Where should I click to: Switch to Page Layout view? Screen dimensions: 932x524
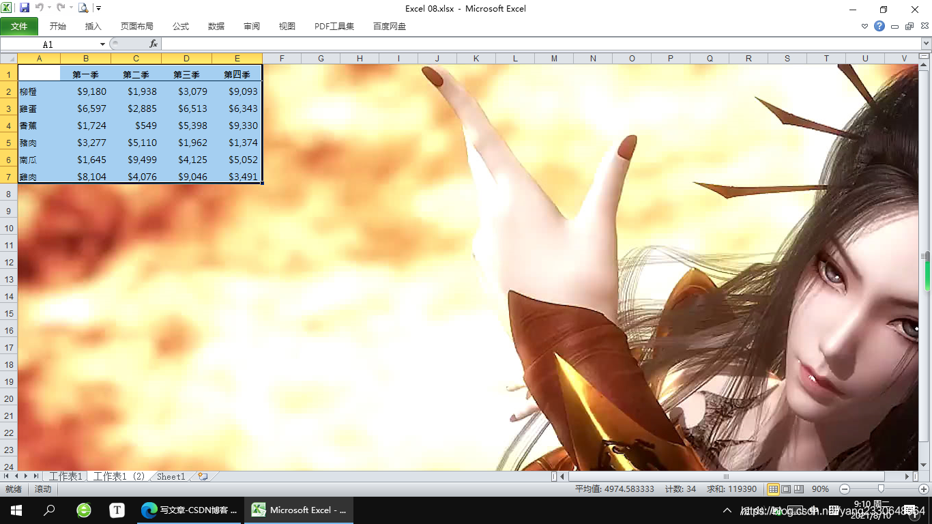(786, 489)
